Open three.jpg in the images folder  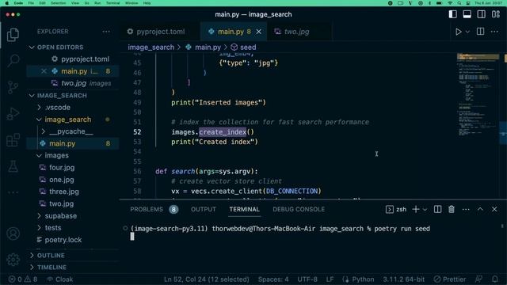click(x=73, y=192)
